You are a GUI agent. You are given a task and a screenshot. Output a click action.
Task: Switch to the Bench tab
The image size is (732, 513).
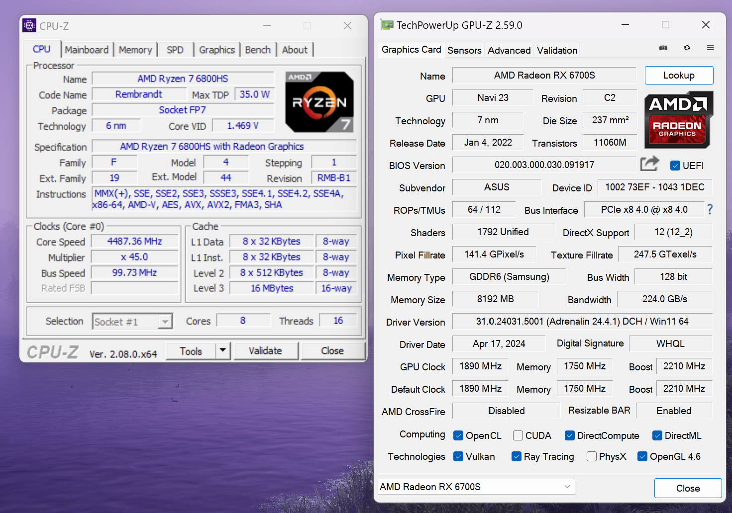point(258,50)
